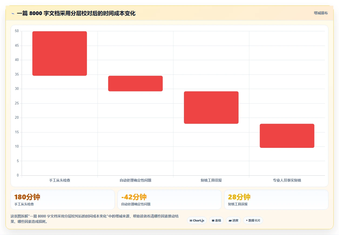Open the -42分钟 data card
Viewport: 339px width, 235px height.
[x=169, y=200]
